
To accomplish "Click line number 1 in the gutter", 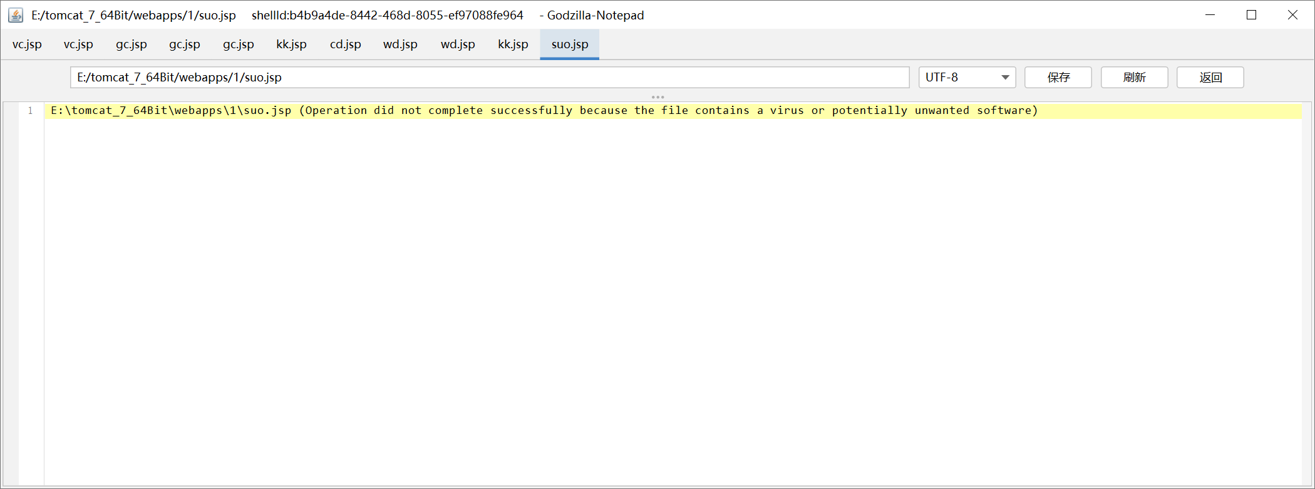I will coord(30,110).
